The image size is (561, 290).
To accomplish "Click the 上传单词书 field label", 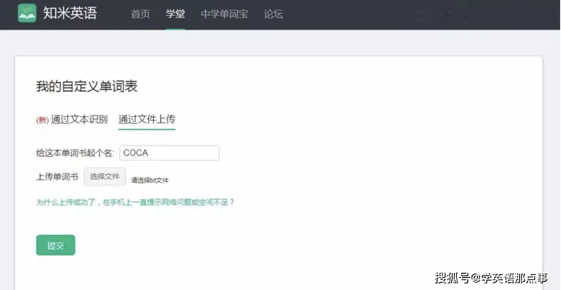I will (x=57, y=176).
